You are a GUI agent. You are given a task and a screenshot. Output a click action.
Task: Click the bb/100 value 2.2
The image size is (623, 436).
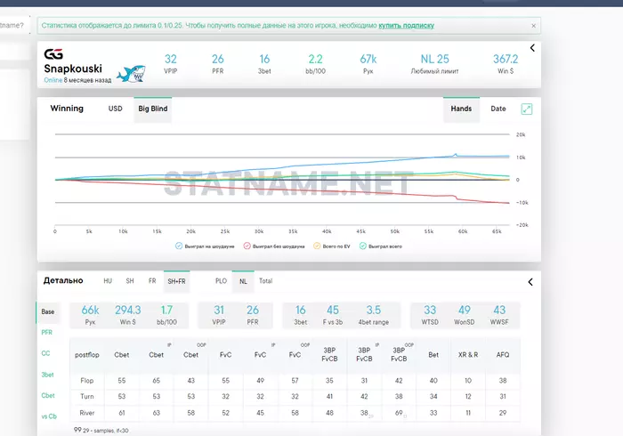coord(315,59)
